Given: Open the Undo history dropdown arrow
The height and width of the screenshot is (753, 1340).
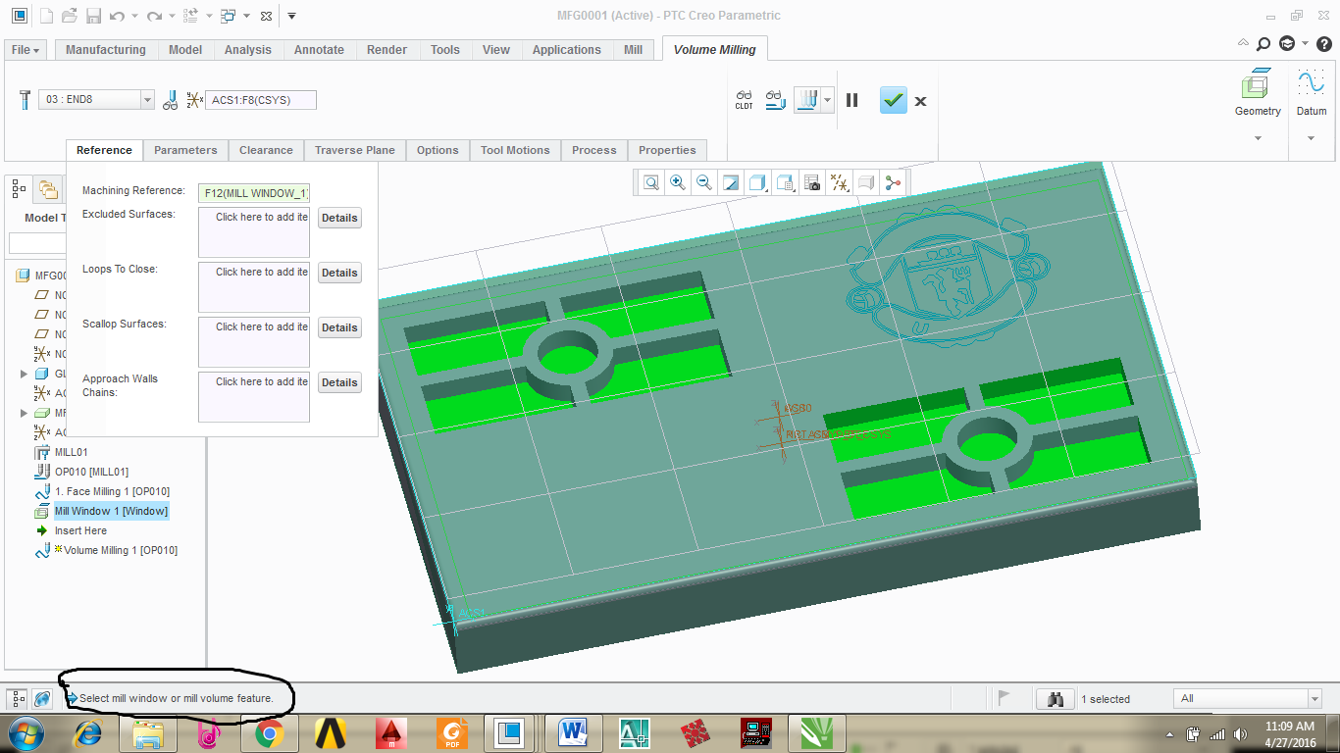Looking at the screenshot, I should pos(134,16).
